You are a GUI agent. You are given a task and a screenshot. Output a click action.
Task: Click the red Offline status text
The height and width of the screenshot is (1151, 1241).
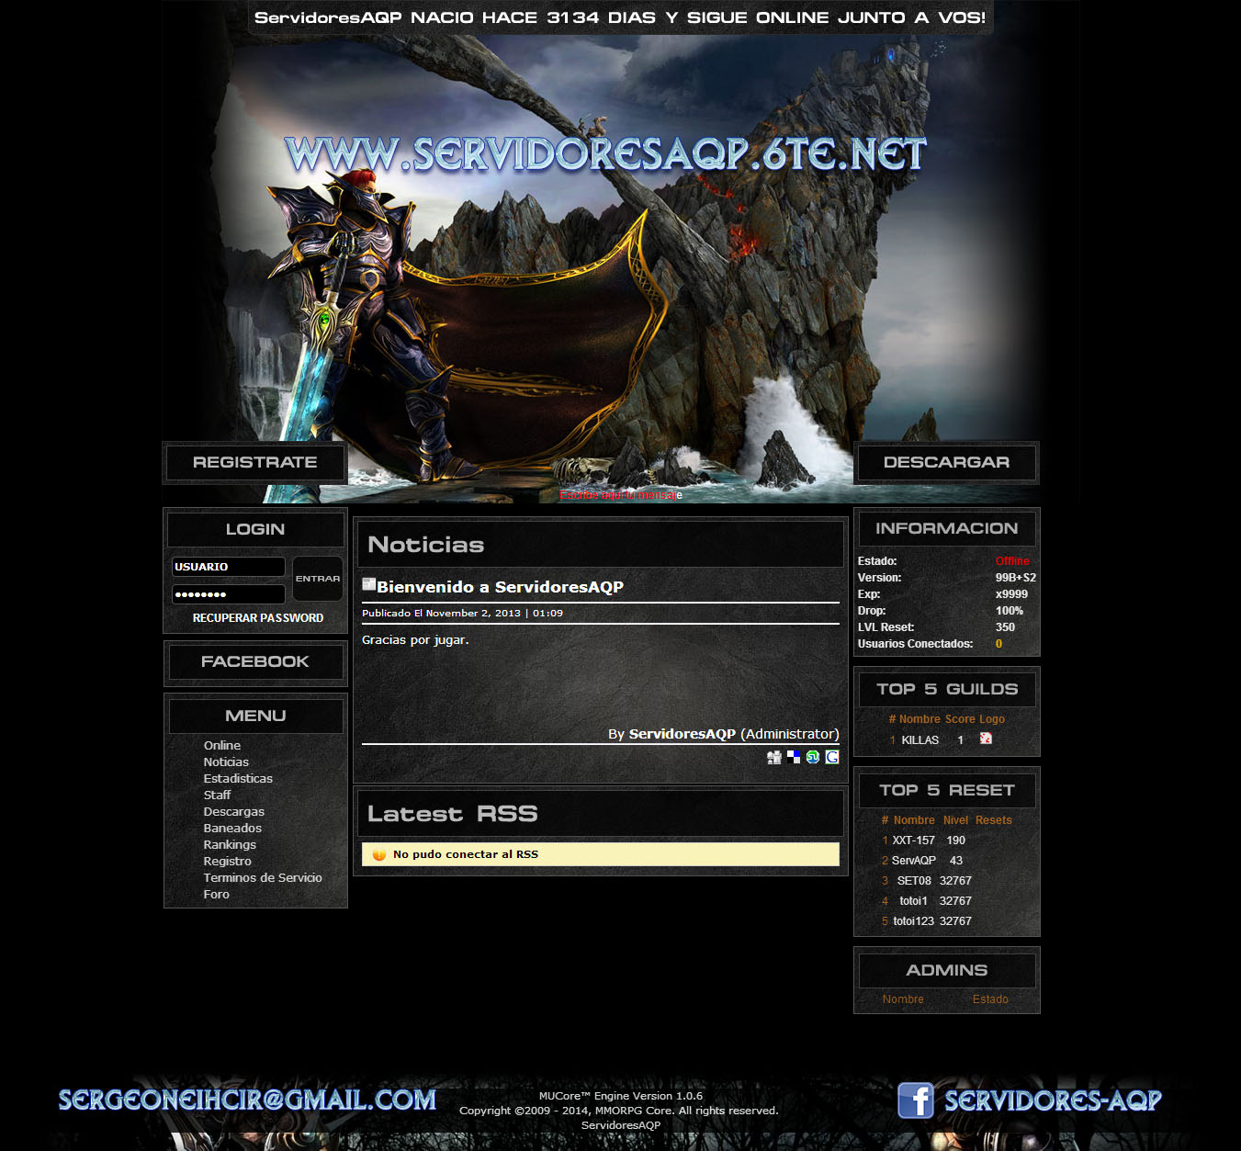tap(1012, 561)
